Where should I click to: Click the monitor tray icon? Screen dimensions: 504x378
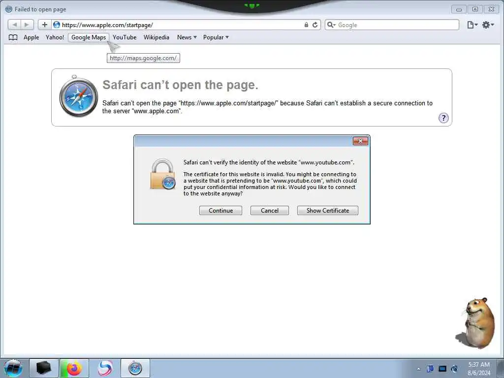(x=442, y=369)
